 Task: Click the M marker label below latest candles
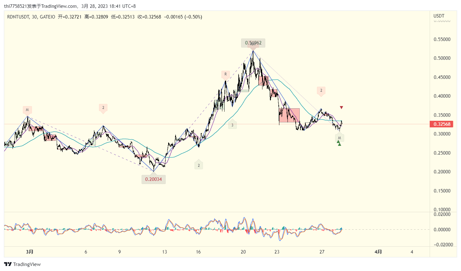pyautogui.click(x=339, y=138)
